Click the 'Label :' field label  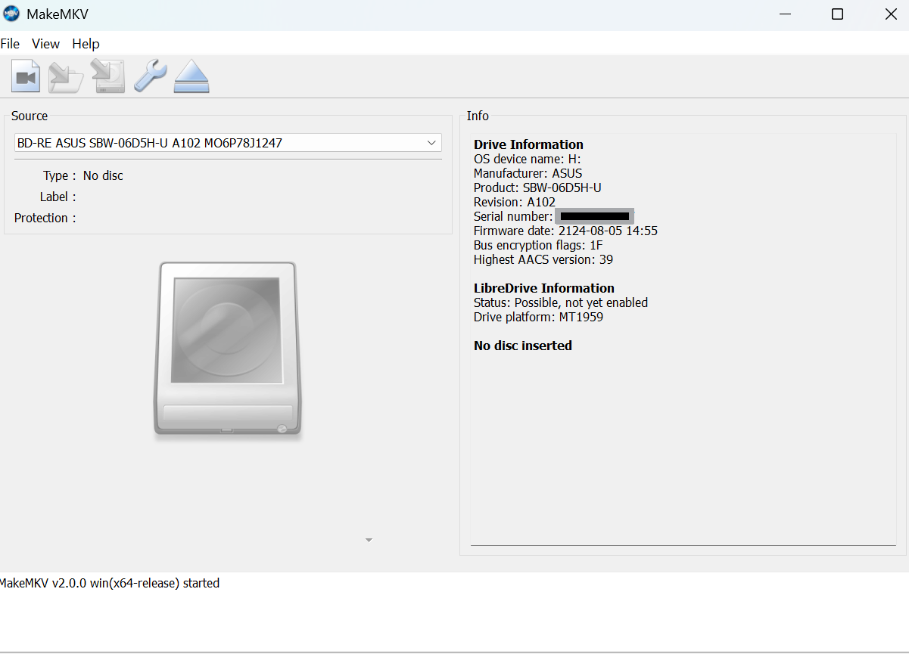tap(58, 197)
